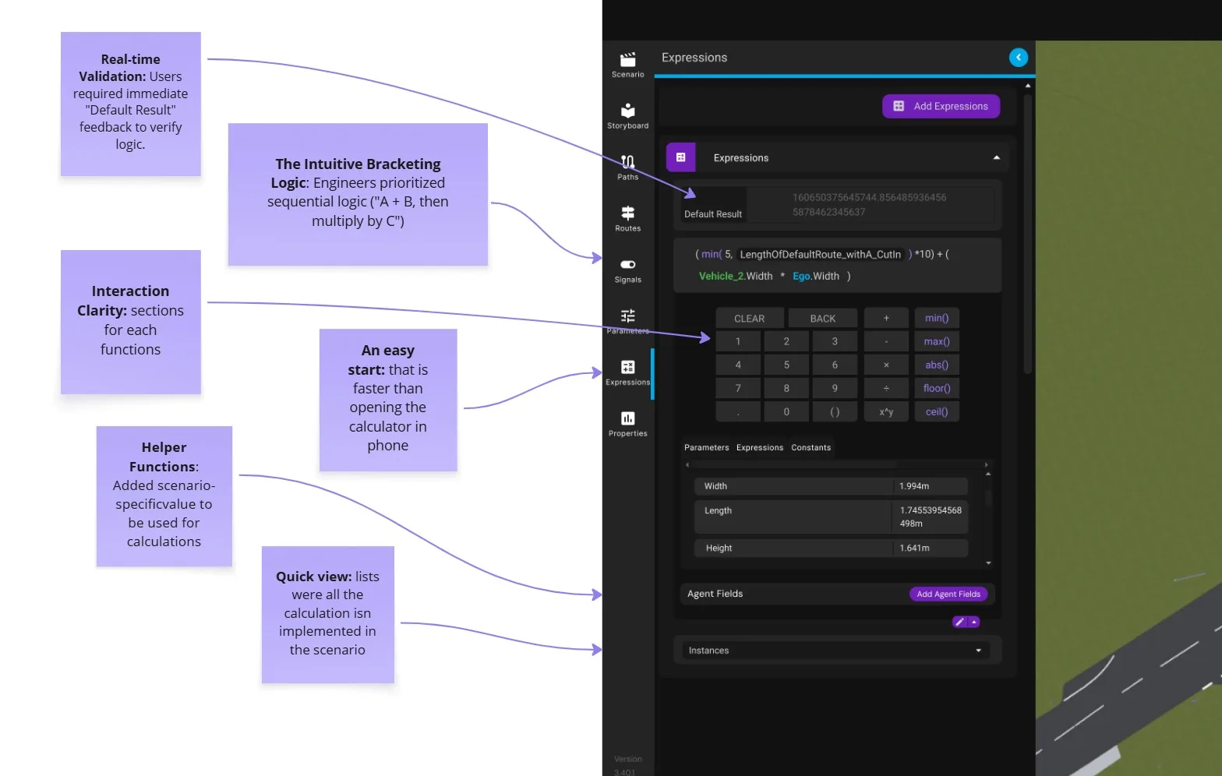Click the Agent Fields label

click(x=715, y=594)
